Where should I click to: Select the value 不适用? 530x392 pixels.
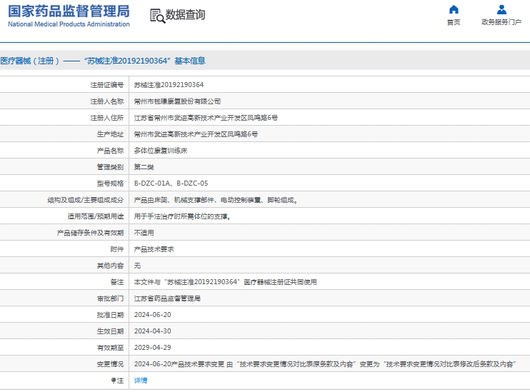(x=144, y=233)
